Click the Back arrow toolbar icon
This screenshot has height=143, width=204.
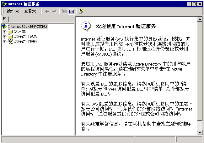coord(47,11)
